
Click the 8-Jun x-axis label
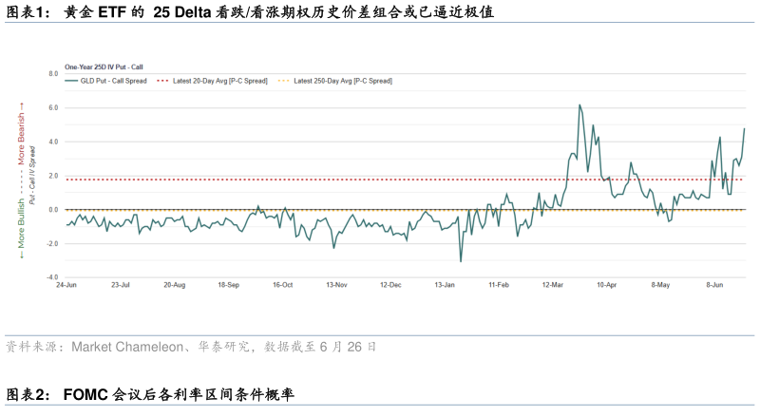pyautogui.click(x=715, y=285)
